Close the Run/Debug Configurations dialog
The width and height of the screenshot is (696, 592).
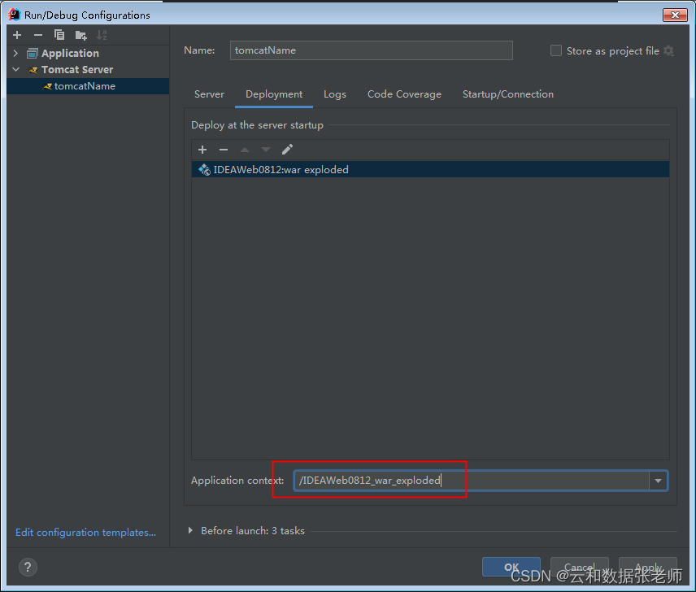pyautogui.click(x=675, y=15)
